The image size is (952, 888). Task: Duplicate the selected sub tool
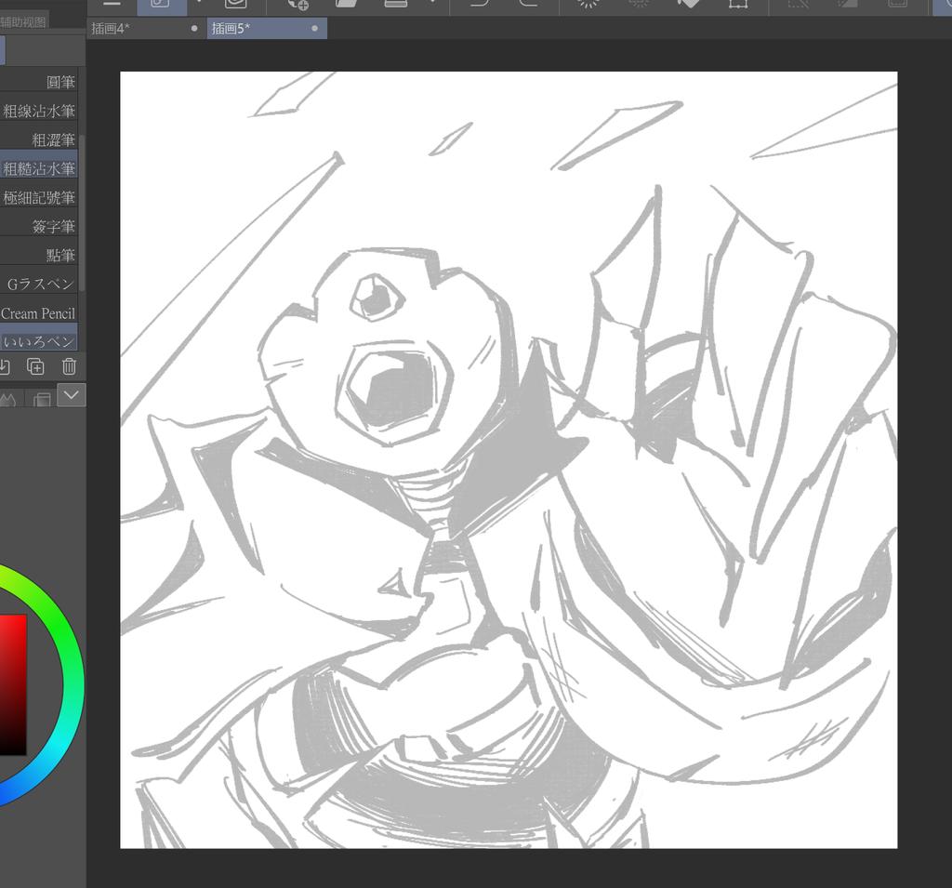coord(36,366)
